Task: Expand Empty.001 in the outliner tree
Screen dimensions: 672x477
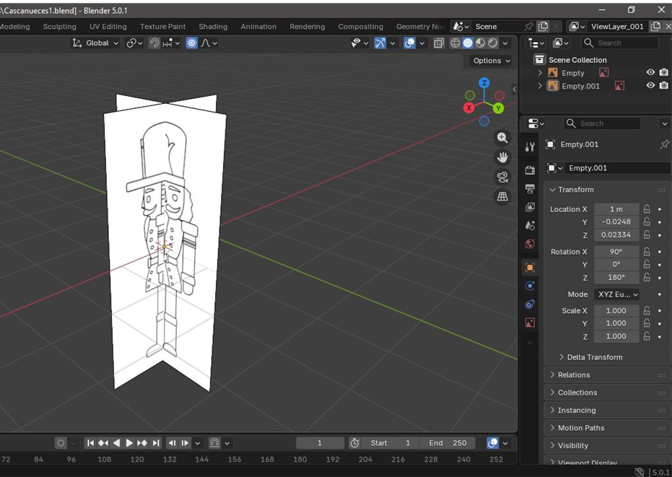Action: 540,86
